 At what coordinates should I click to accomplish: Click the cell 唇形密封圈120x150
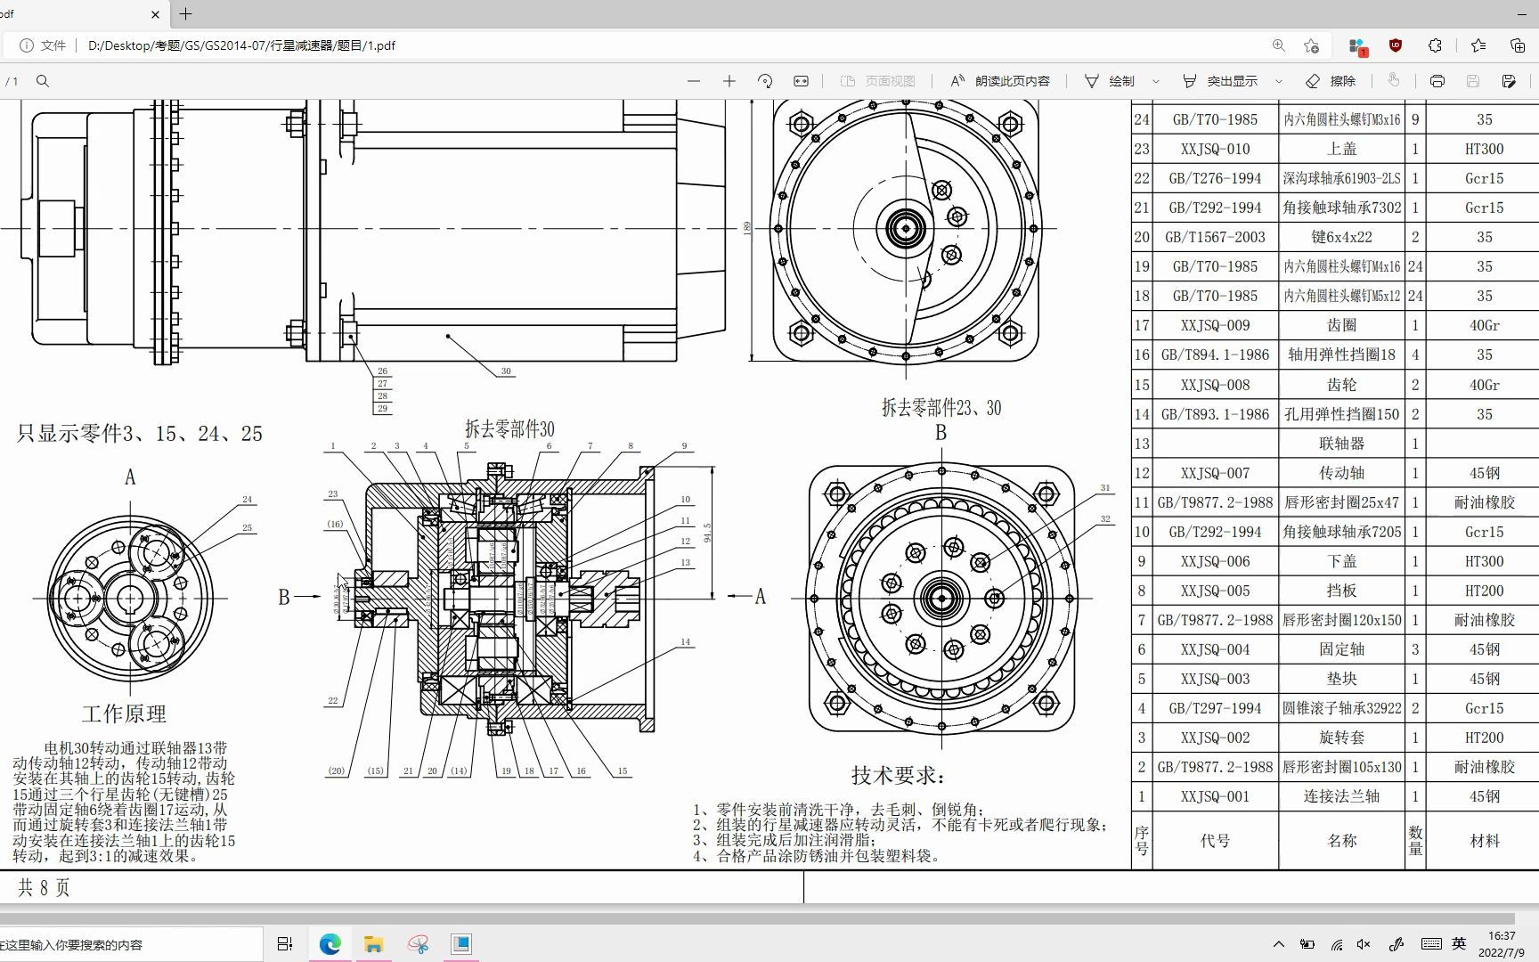point(1341,620)
